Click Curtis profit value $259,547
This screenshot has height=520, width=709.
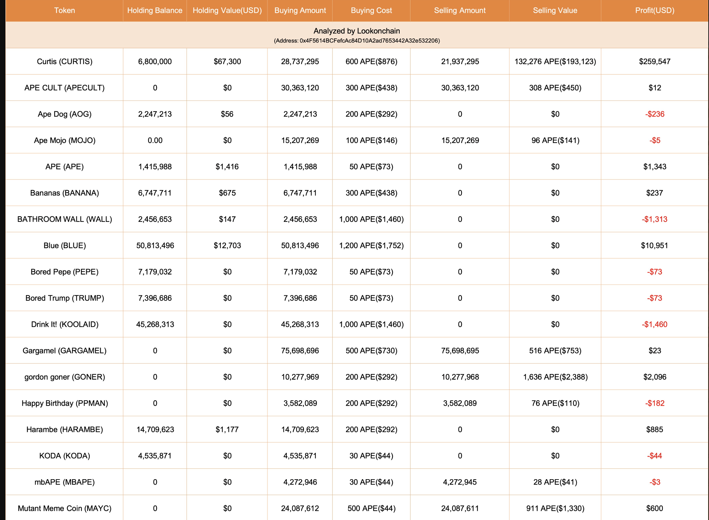point(654,62)
